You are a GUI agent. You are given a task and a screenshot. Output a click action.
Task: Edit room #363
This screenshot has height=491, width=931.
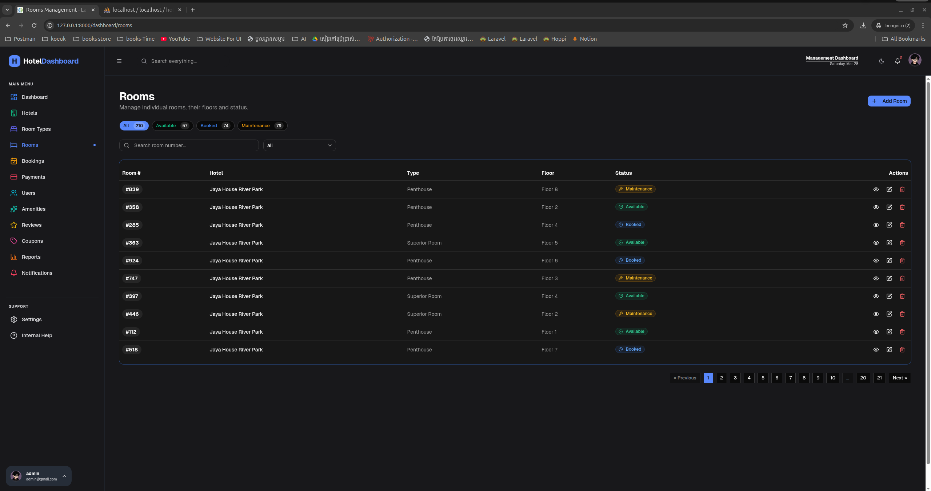coord(889,243)
